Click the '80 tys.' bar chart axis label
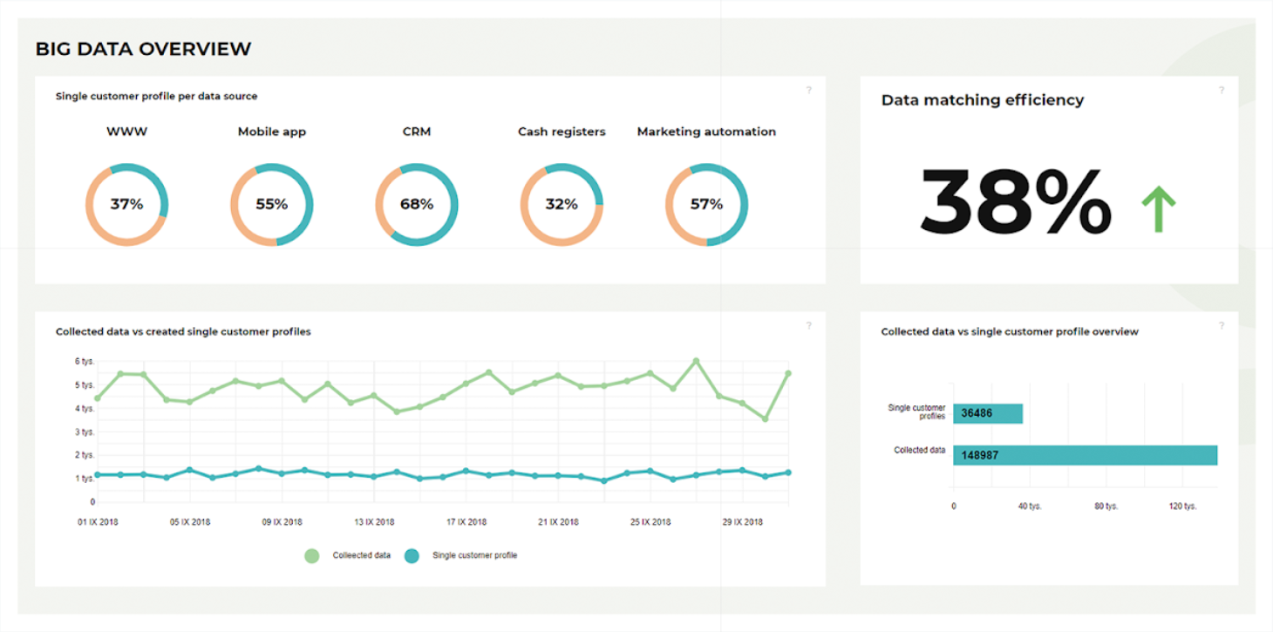Screen dimensions: 1273x632 point(1106,506)
